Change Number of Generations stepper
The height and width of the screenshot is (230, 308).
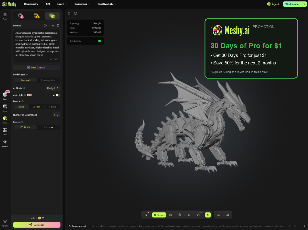[x=56, y=115]
